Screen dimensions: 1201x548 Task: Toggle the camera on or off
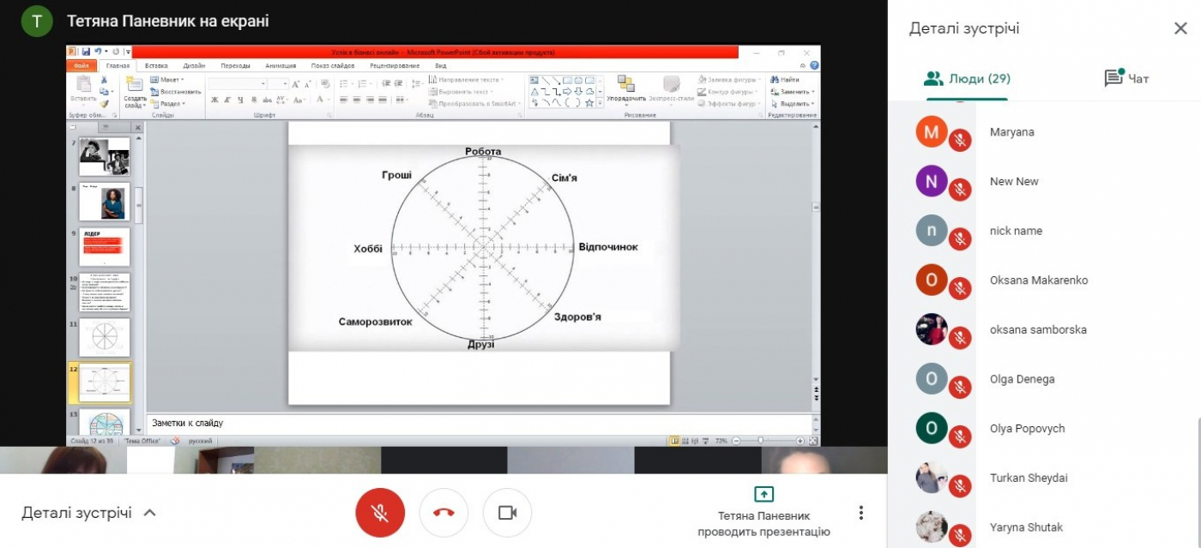click(x=507, y=513)
